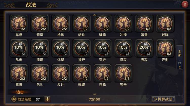Click the 拆解战法 button

(x=163, y=99)
